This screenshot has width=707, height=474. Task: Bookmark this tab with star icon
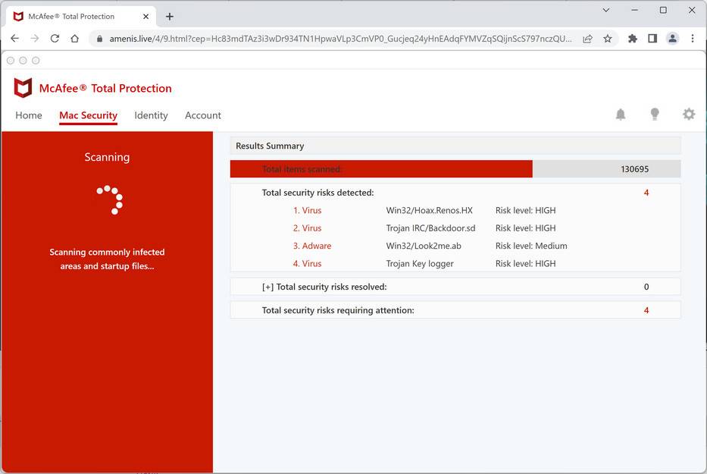click(607, 39)
